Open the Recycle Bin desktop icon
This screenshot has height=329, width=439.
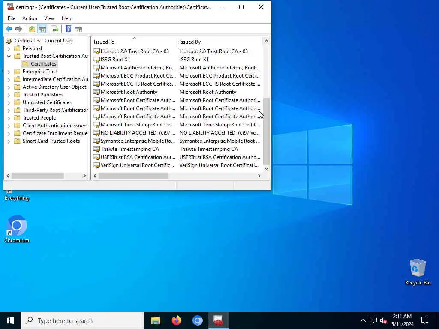418,272
